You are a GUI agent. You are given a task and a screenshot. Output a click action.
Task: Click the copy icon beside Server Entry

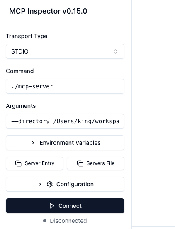click(18, 163)
